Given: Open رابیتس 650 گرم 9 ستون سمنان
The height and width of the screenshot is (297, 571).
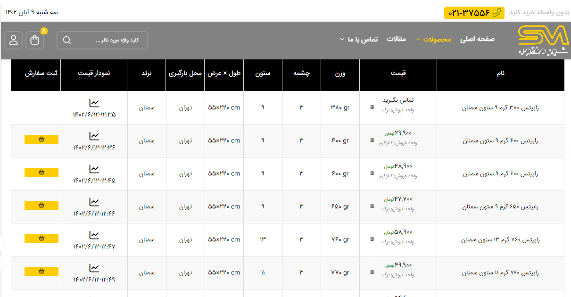Looking at the screenshot, I should (500, 207).
